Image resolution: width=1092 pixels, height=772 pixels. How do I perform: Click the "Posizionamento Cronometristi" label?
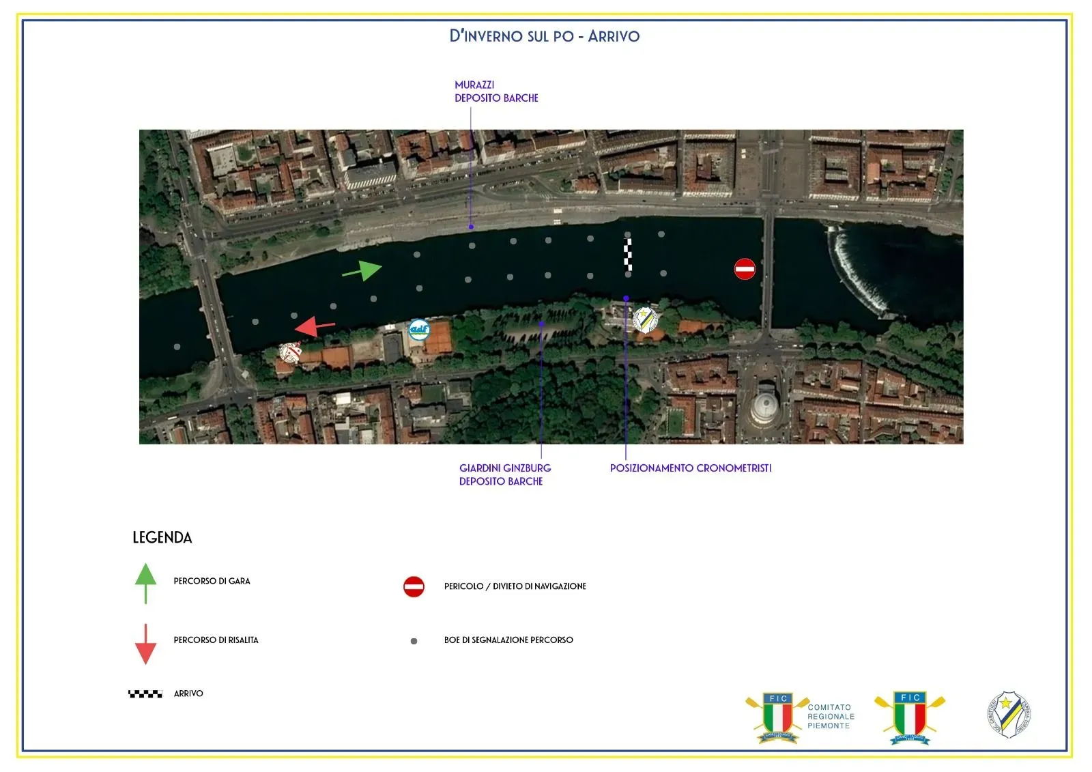(690, 468)
